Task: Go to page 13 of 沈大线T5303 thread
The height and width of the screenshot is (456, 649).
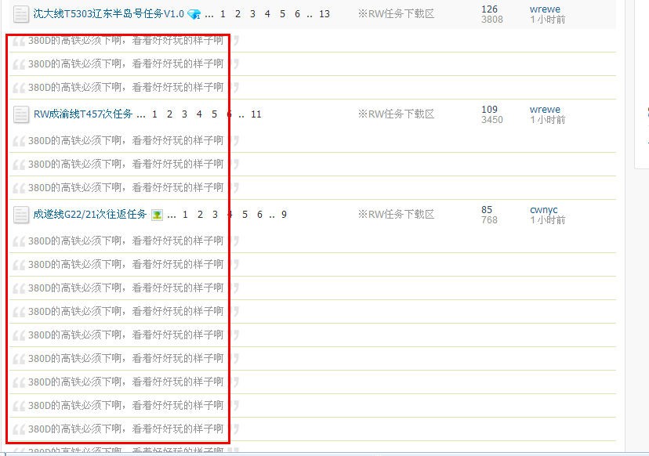Action: (324, 14)
